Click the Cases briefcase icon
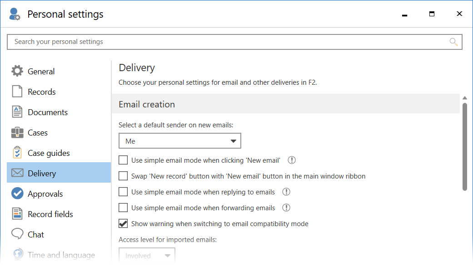473x266 pixels. pos(17,132)
